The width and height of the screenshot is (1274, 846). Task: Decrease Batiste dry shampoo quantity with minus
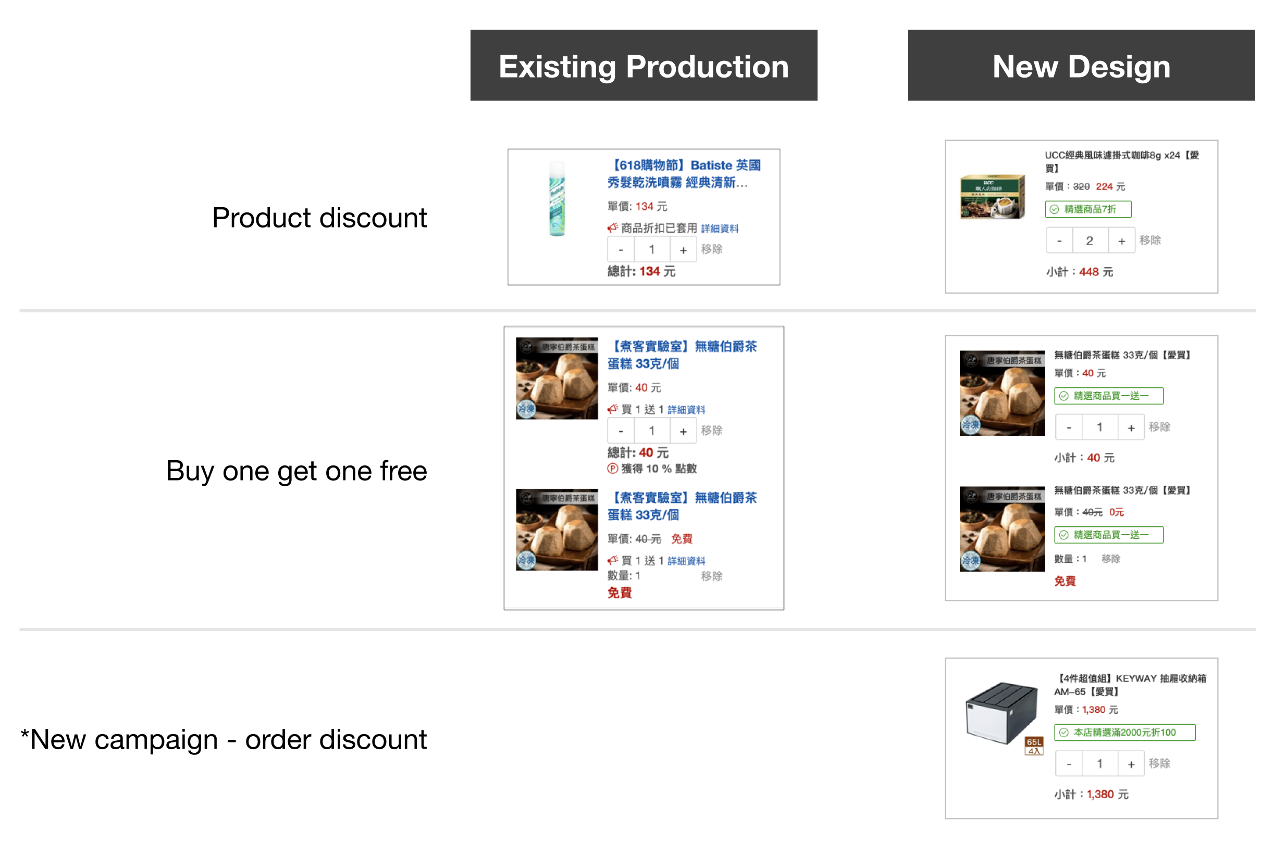click(621, 250)
